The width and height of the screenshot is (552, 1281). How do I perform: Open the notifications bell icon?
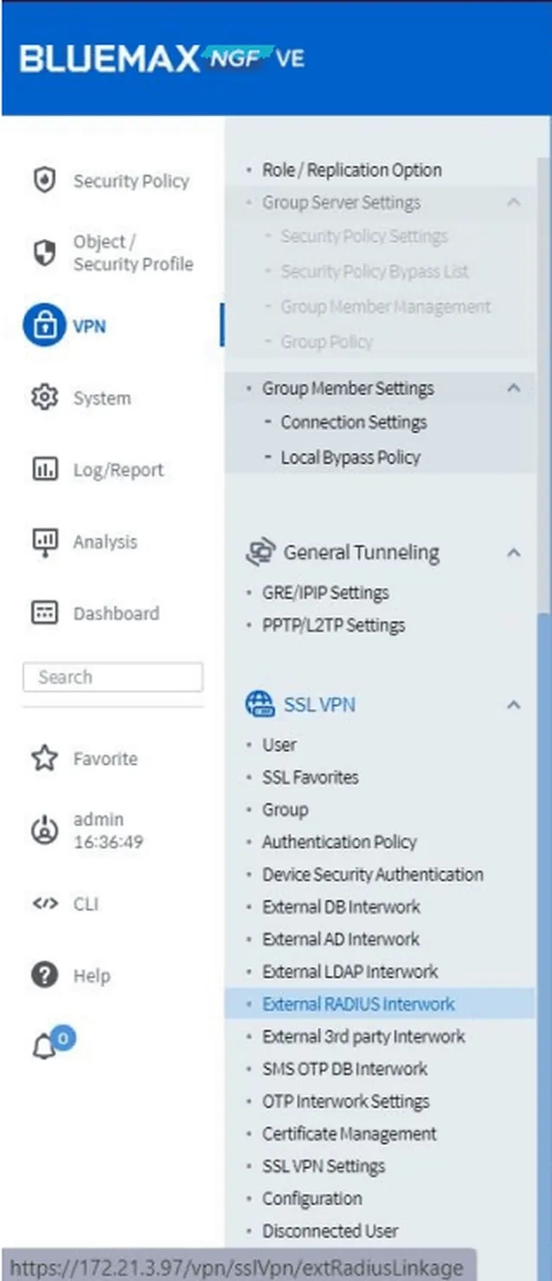coord(44,1047)
